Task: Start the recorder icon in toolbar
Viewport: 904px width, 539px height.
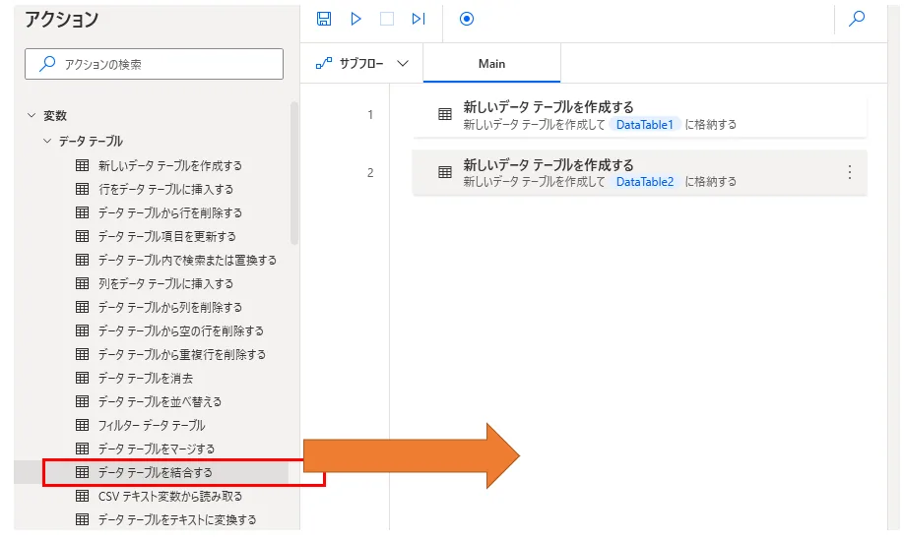Action: pos(467,19)
